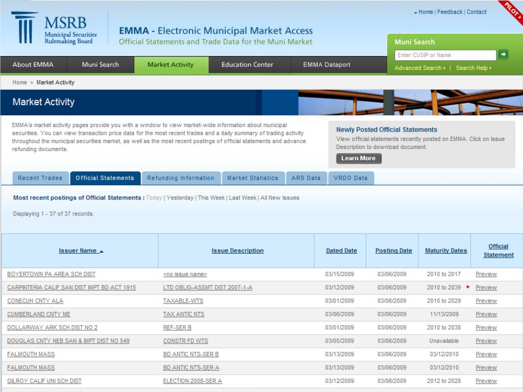
Task: Click the MSRB logo
Action: pyautogui.click(x=54, y=29)
